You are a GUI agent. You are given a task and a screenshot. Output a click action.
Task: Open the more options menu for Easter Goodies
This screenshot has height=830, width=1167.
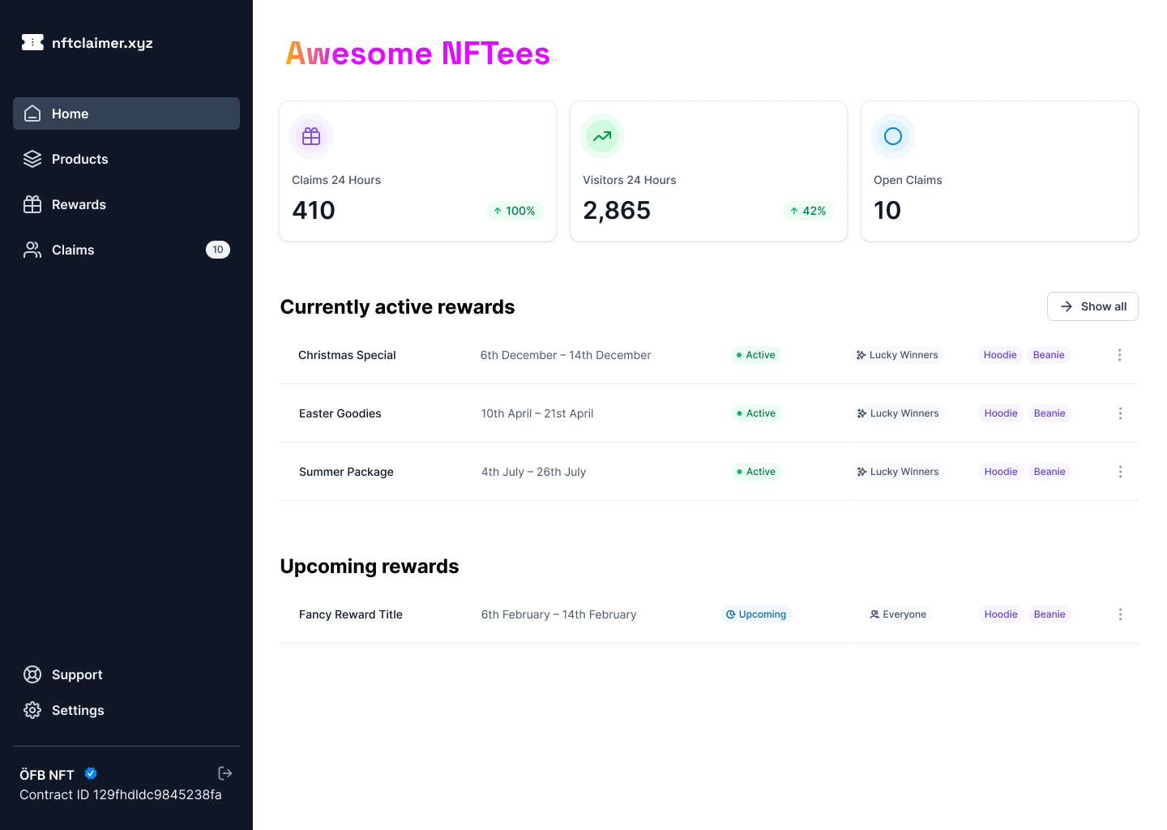click(1120, 413)
